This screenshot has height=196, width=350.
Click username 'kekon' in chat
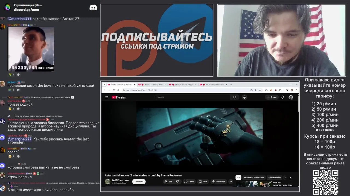[11, 82]
